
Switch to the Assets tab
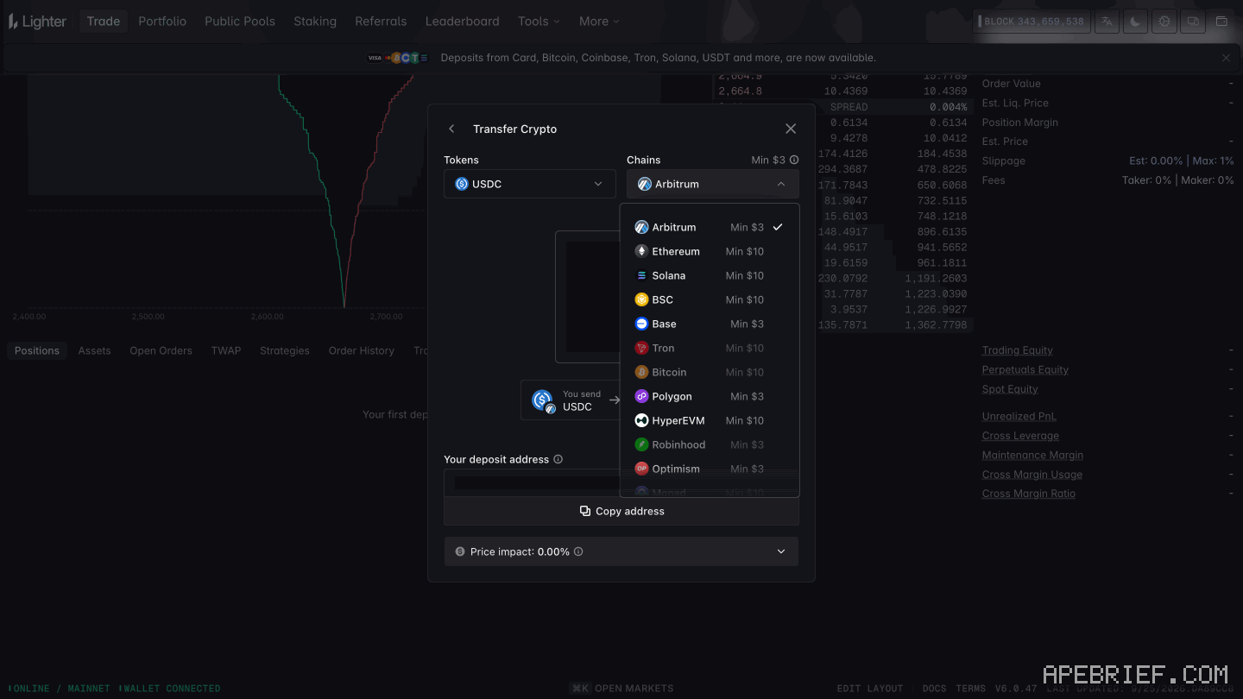pyautogui.click(x=94, y=350)
